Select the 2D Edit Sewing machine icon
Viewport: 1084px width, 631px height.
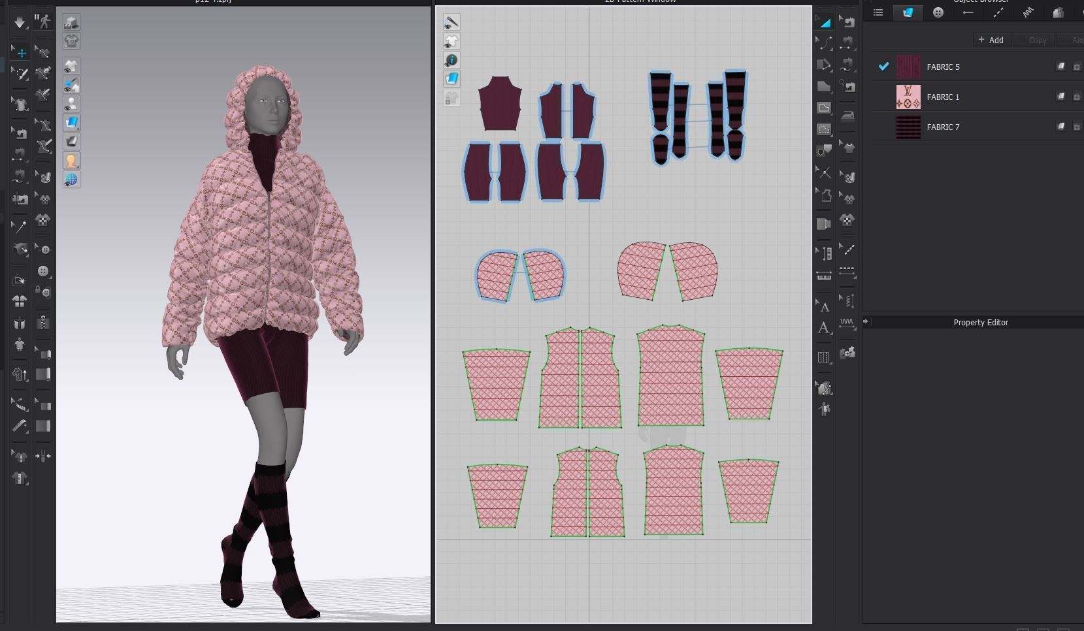(x=847, y=22)
